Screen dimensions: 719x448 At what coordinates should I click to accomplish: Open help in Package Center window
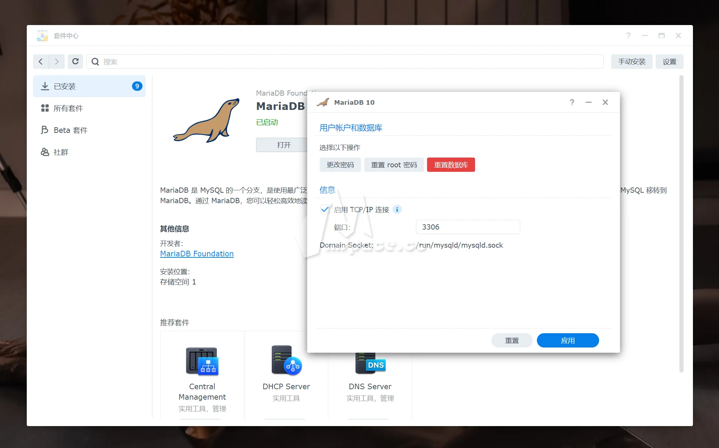click(628, 35)
